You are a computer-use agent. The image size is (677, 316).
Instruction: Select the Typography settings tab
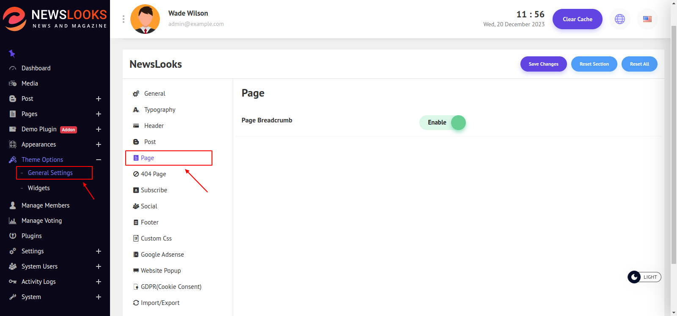point(160,110)
